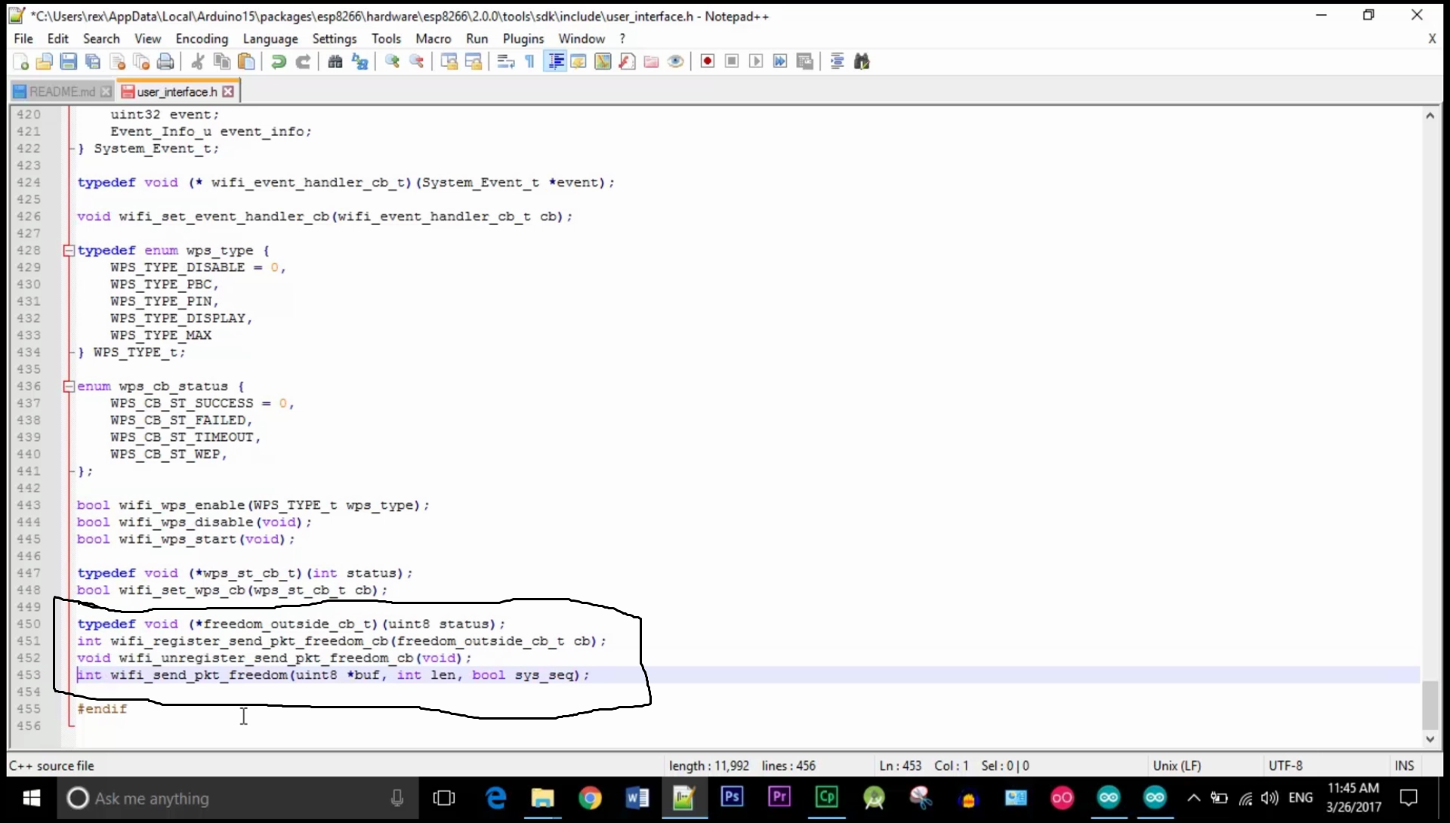This screenshot has width=1450, height=823.
Task: Open the Find and Replace tool
Action: pyautogui.click(x=359, y=61)
